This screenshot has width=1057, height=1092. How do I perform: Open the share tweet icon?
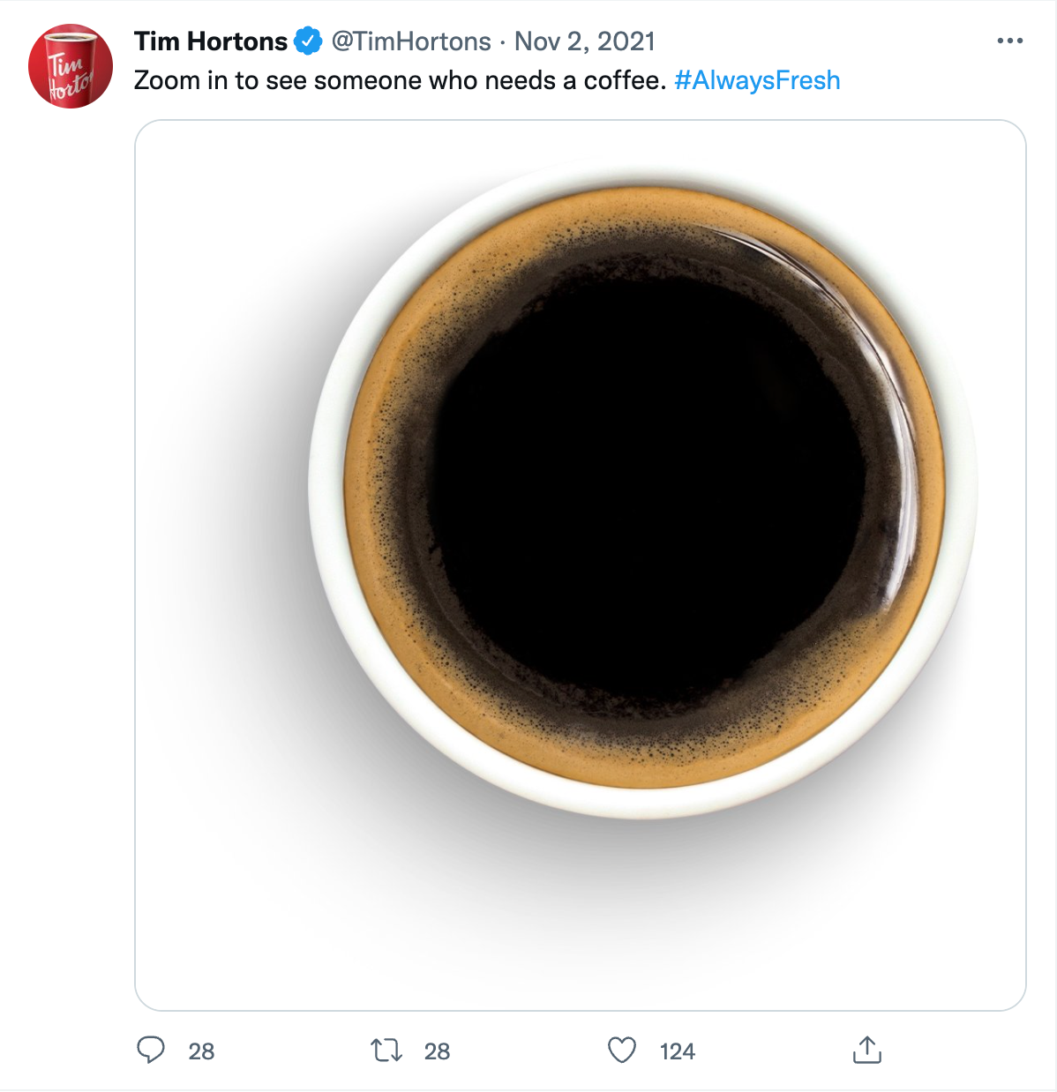point(867,1050)
